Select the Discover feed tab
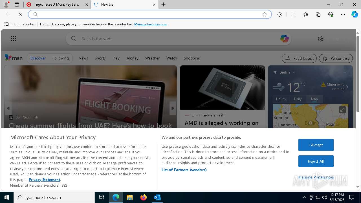The height and width of the screenshot is (203, 361). (38, 58)
